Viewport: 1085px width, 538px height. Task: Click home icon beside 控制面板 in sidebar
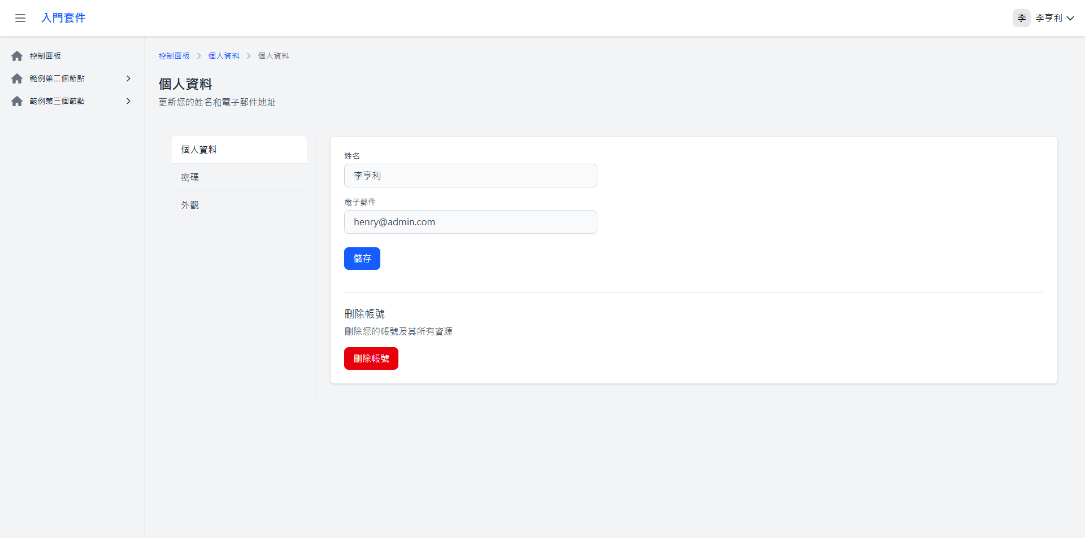[x=17, y=56]
